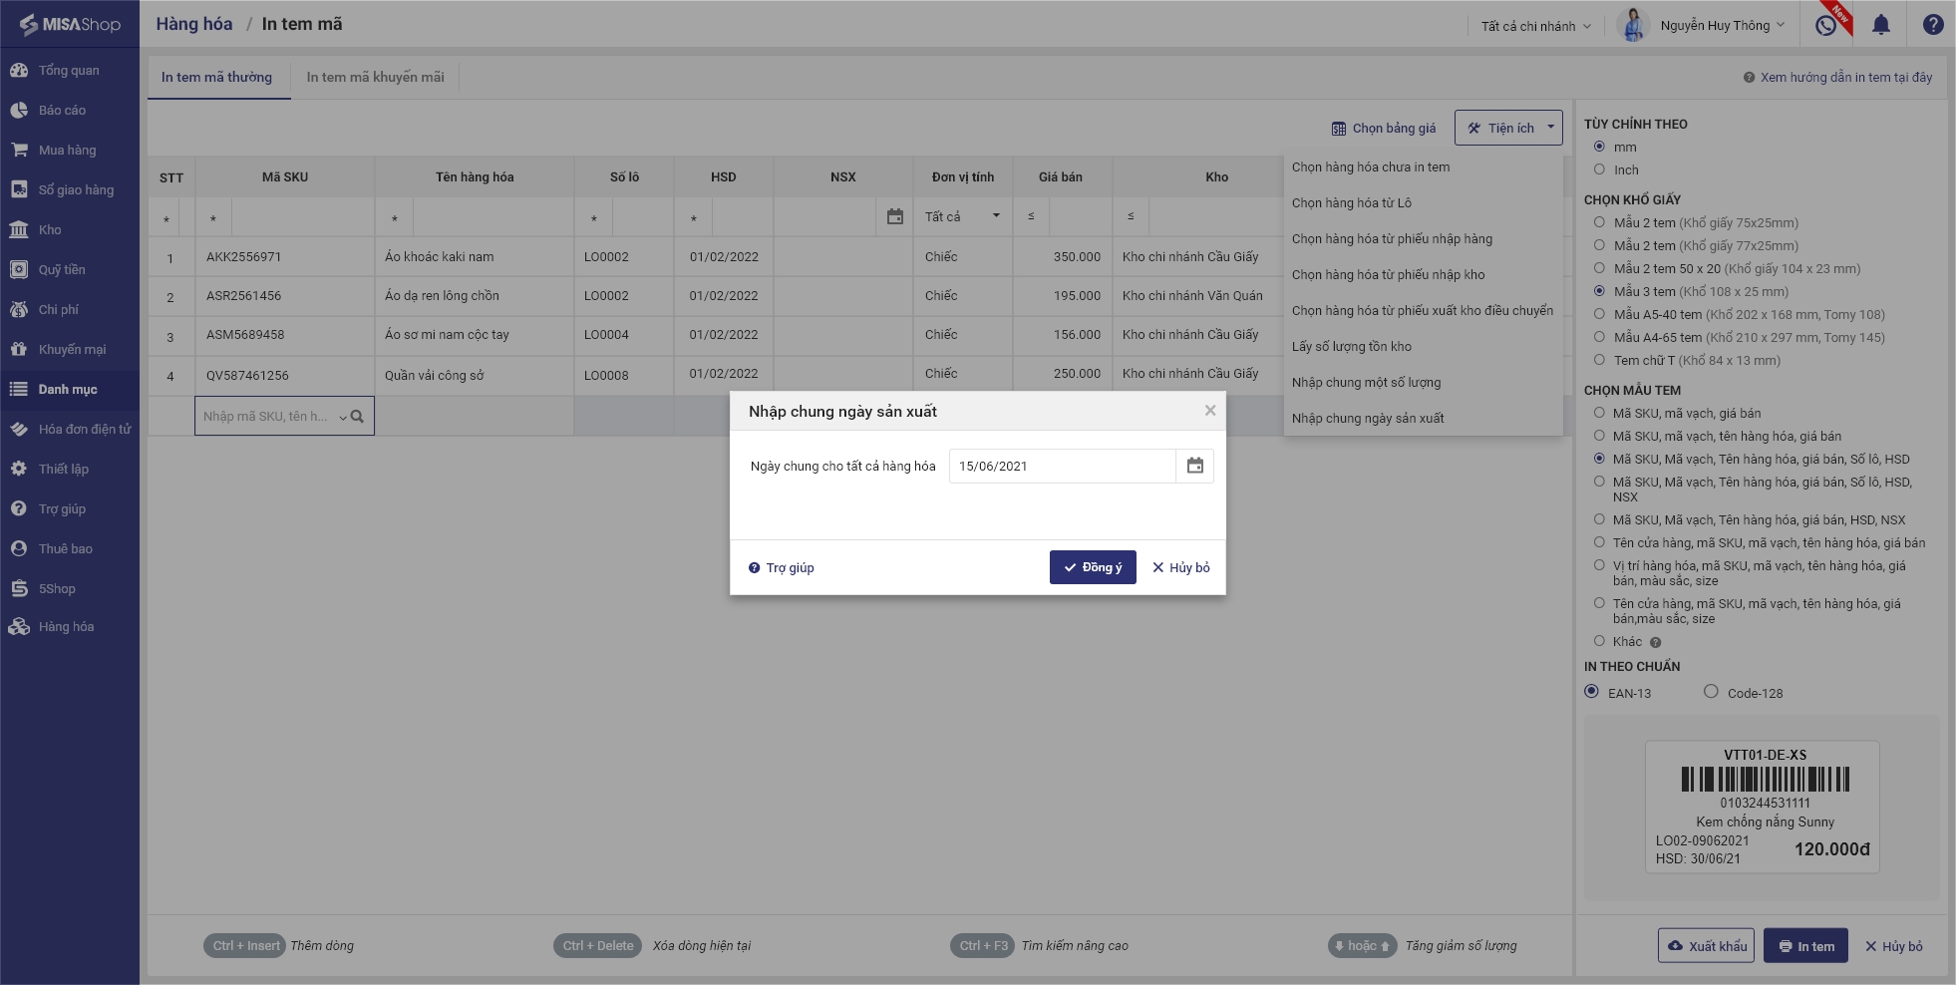The width and height of the screenshot is (1956, 985).
Task: Select the Code-128 barcode standard
Action: [1711, 691]
